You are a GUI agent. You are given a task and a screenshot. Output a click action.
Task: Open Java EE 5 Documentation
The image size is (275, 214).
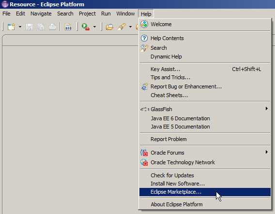(205, 127)
